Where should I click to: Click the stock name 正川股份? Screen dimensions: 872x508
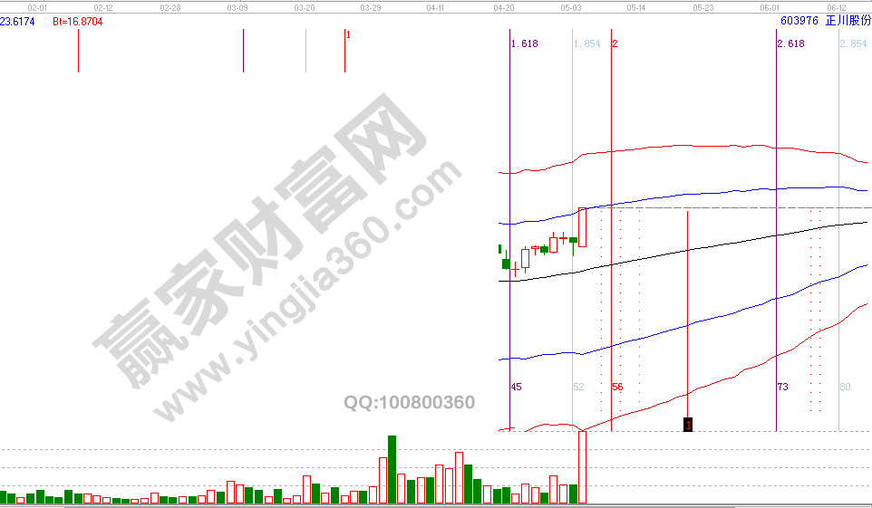coord(848,21)
